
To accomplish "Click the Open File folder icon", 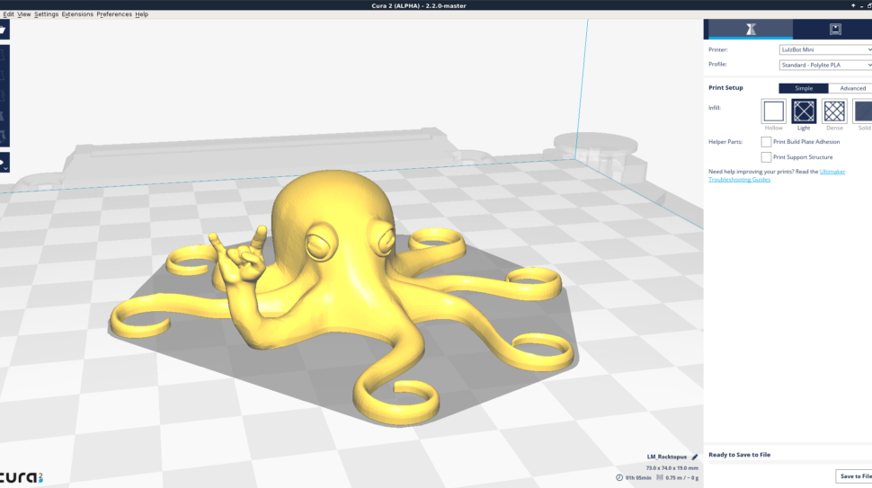I will tap(3, 30).
